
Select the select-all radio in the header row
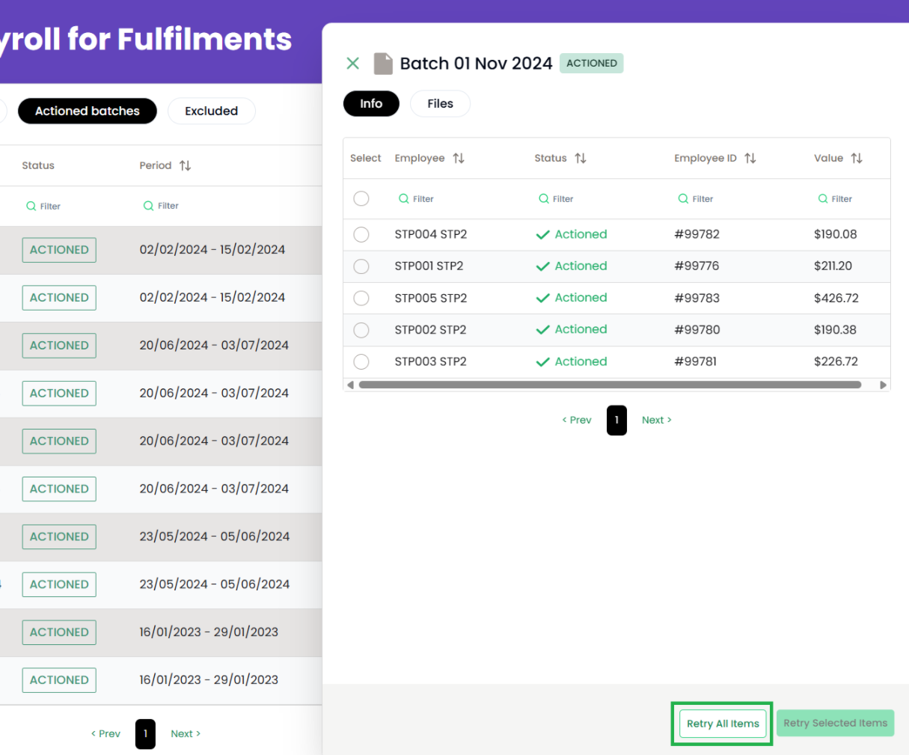point(361,198)
